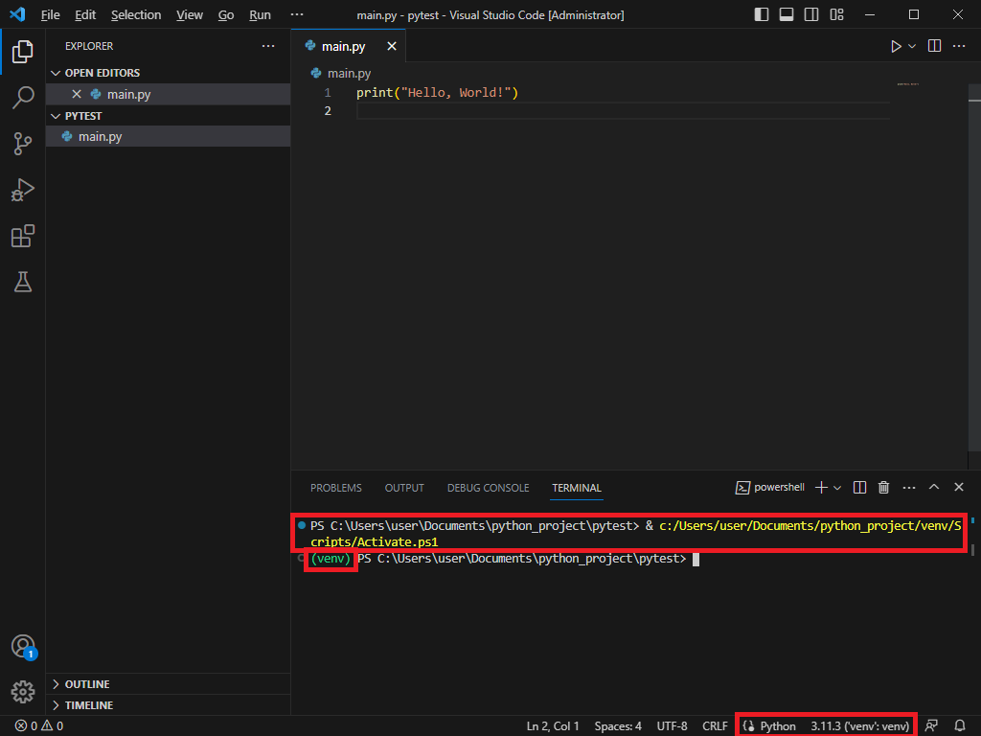Toggle the primary sidebar layout button
This screenshot has height=736, width=981.
pos(762,15)
